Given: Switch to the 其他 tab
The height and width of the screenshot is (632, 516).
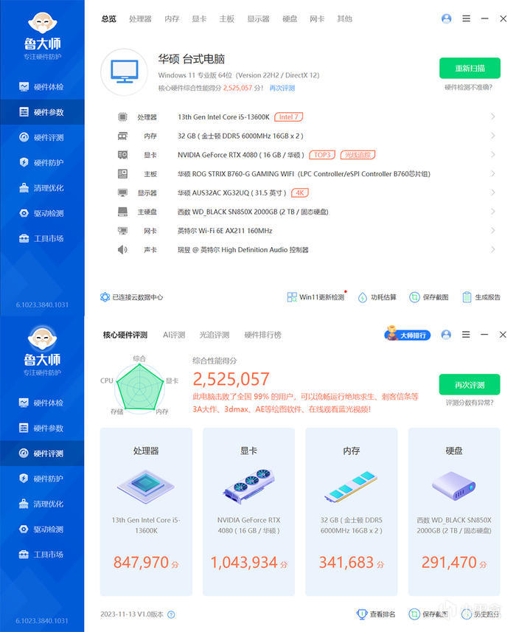Looking at the screenshot, I should point(344,18).
